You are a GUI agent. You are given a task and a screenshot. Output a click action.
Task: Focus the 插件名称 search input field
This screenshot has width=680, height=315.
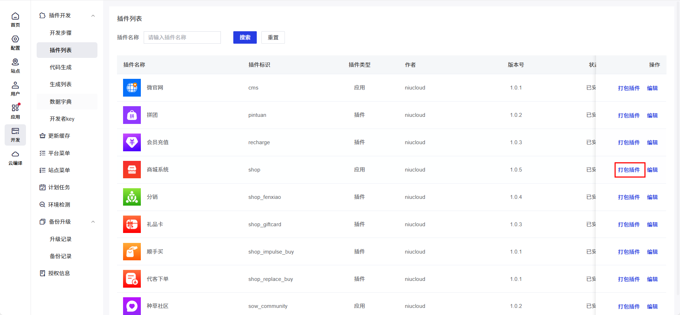(x=182, y=37)
